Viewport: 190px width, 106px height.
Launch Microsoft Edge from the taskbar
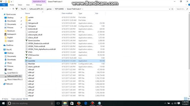click(85, 103)
